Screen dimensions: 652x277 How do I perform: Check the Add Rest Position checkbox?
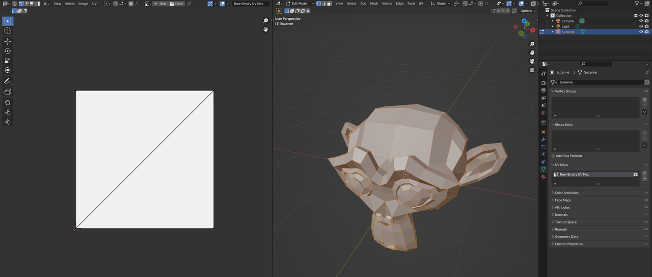[554, 156]
